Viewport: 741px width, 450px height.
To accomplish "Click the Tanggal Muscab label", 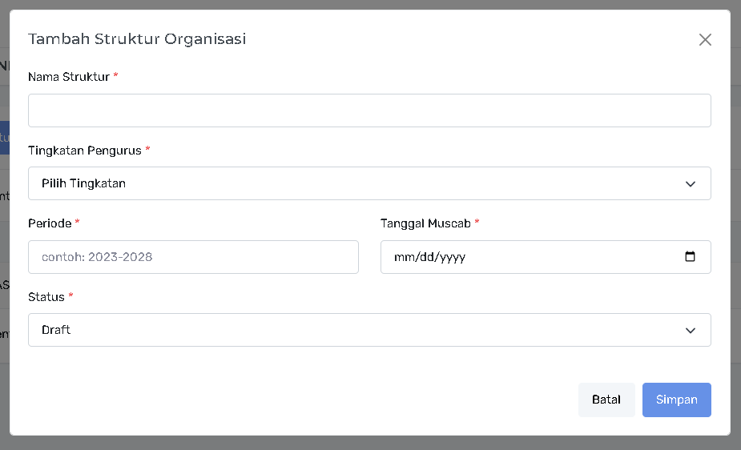I will point(425,223).
